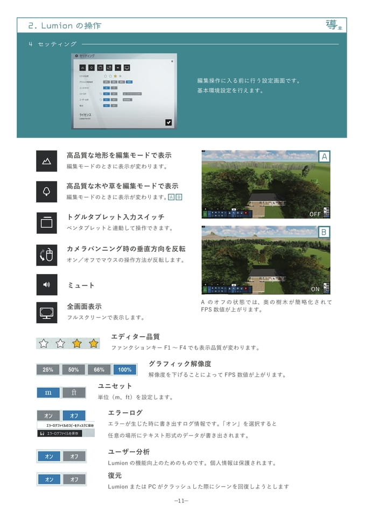
Task: Click the gold star in the small セッティング dialog
Action: click(115, 76)
